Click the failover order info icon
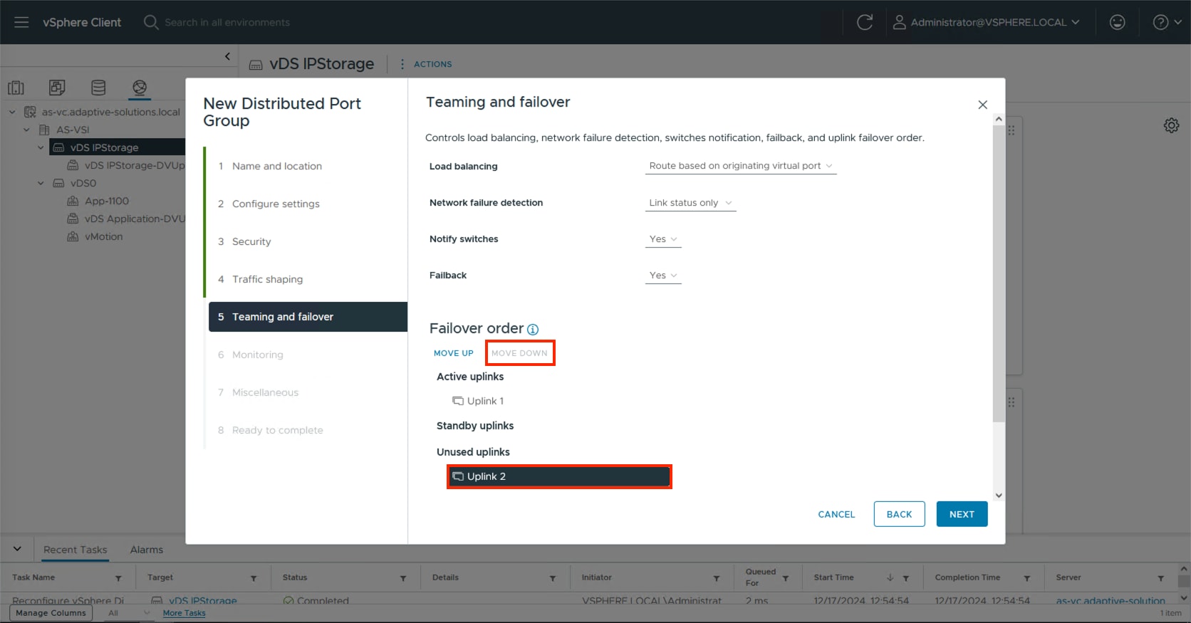 pos(533,329)
